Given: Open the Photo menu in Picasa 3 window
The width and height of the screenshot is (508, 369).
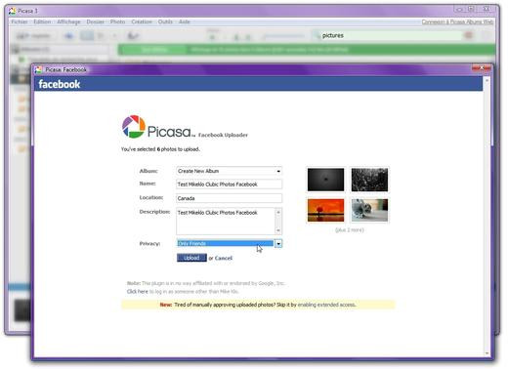Looking at the screenshot, I should tap(117, 21).
